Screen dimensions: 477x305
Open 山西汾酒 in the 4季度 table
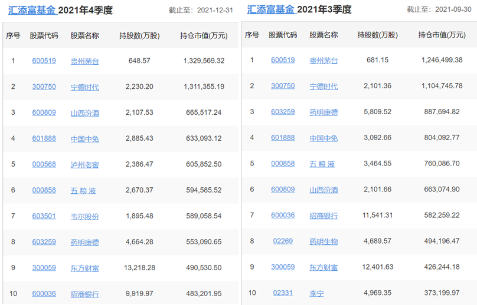(x=85, y=113)
